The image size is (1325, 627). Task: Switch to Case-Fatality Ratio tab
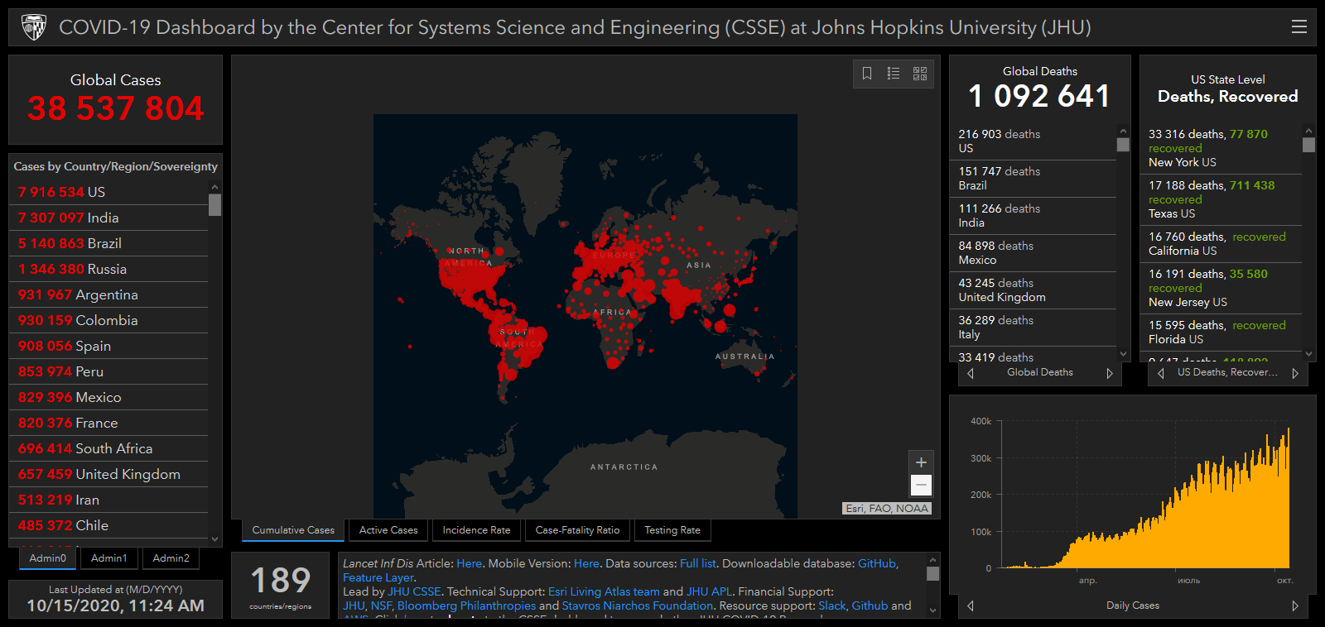coord(577,530)
